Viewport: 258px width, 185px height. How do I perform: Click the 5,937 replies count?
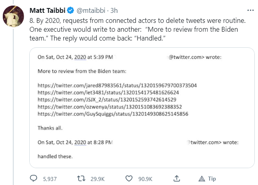50,179
